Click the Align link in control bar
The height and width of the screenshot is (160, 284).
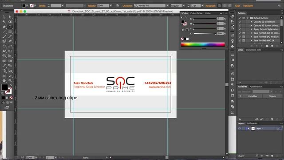click(x=237, y=6)
